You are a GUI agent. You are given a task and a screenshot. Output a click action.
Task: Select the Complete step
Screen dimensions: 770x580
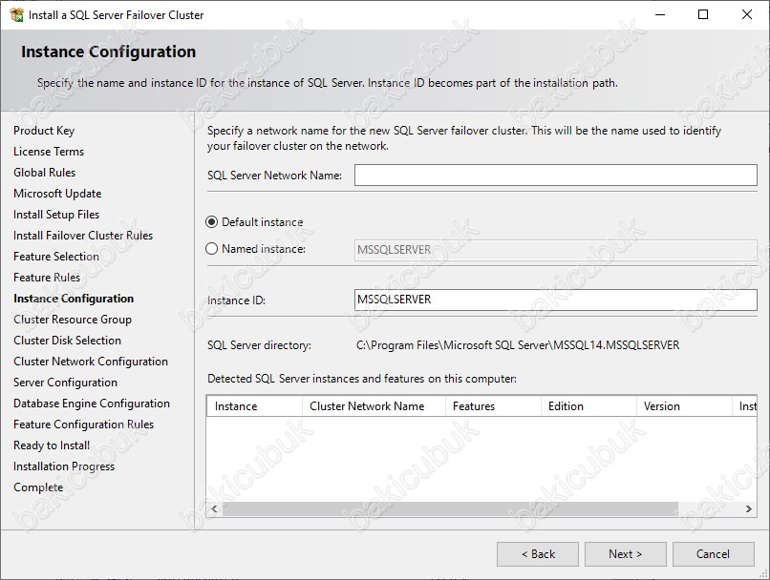[38, 487]
